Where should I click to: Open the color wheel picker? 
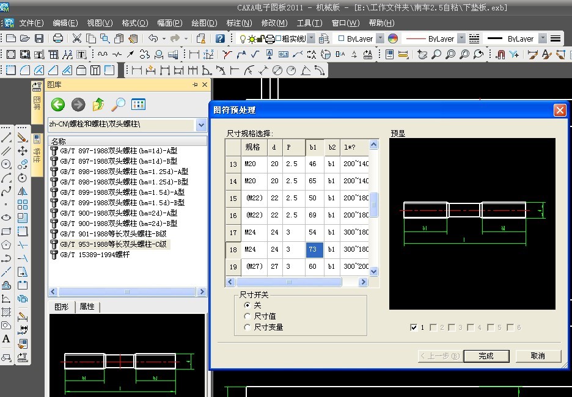[x=393, y=38]
